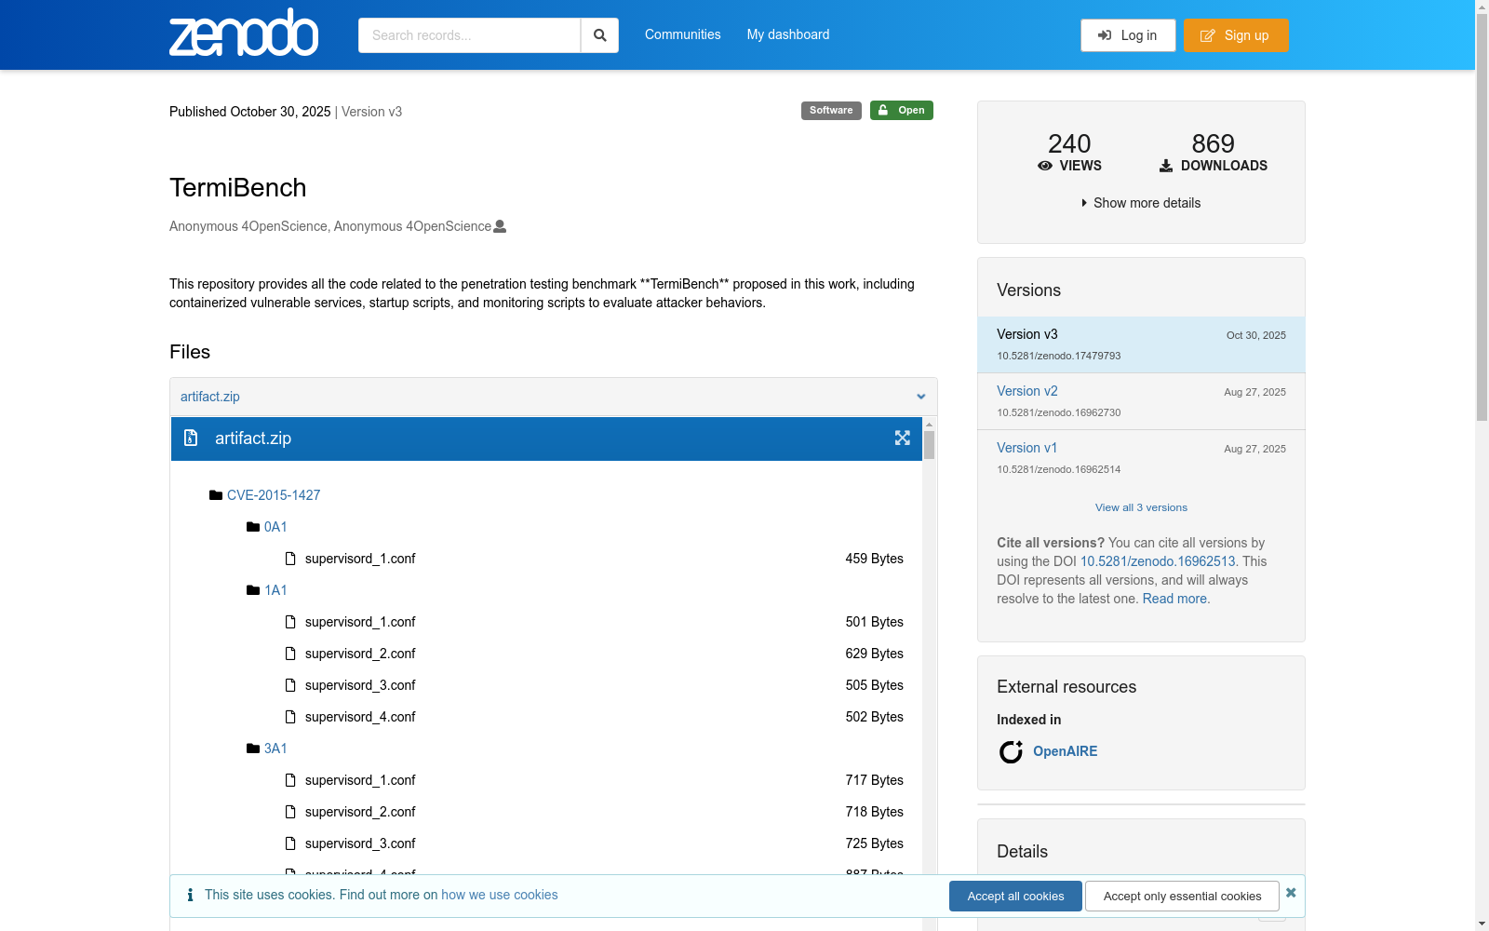Open DOI 10.5281/zenodo.16962513 link
The width and height of the screenshot is (1489, 931).
[1158, 561]
